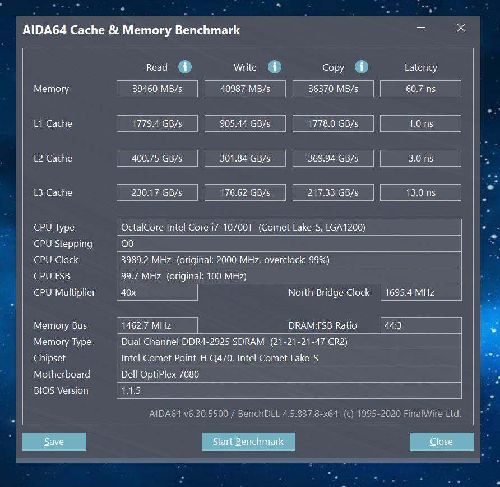
Task: Click the CPU Clock field showing 3989.2 MHz
Action: (289, 260)
